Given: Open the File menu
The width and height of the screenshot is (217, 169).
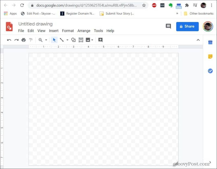Looking at the screenshot, I should click(x=21, y=31).
